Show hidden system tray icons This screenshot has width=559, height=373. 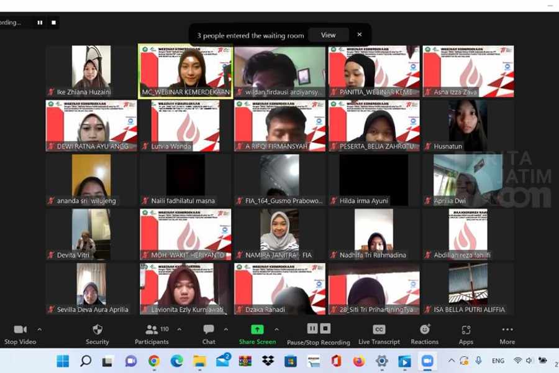tap(452, 361)
